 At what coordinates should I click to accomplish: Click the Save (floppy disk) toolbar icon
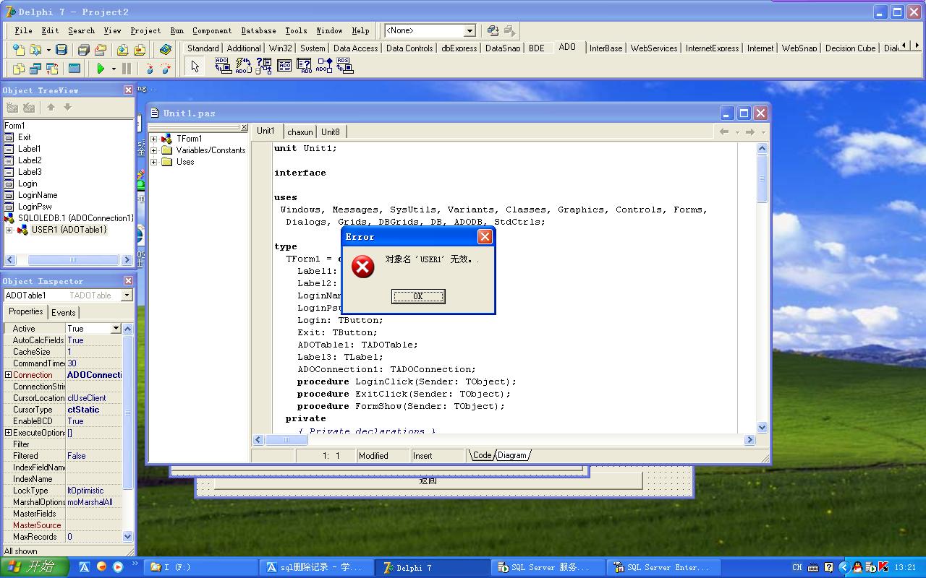[61, 50]
